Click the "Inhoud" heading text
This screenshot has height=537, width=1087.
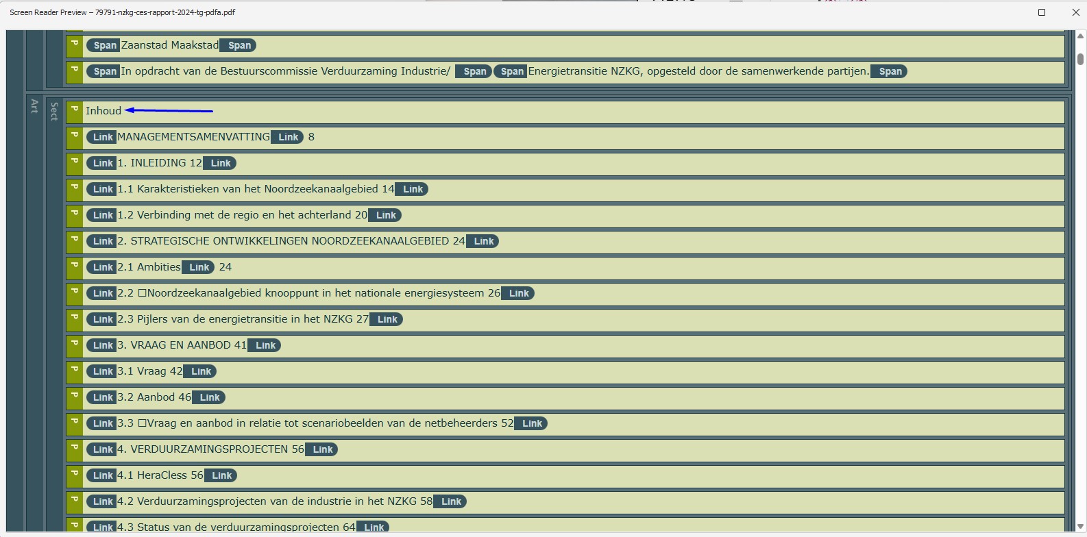[103, 111]
